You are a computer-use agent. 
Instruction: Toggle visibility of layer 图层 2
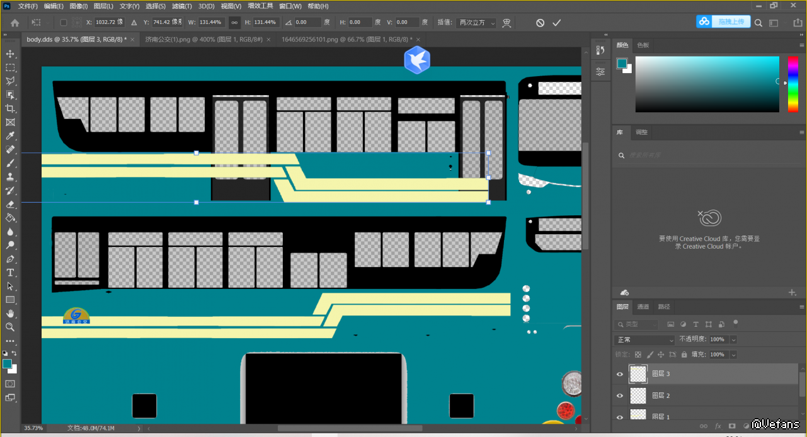620,396
